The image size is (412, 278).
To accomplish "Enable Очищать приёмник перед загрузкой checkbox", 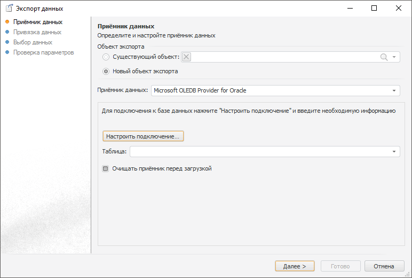I will pos(106,168).
